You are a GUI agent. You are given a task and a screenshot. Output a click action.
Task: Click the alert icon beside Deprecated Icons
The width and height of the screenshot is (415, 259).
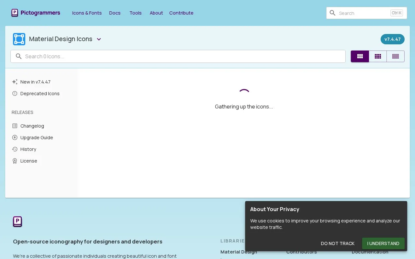tap(15, 94)
